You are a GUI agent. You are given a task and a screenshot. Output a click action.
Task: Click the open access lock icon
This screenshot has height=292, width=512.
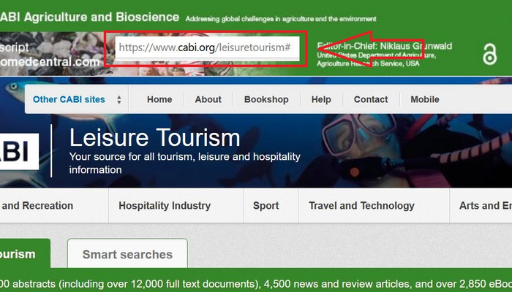[490, 54]
